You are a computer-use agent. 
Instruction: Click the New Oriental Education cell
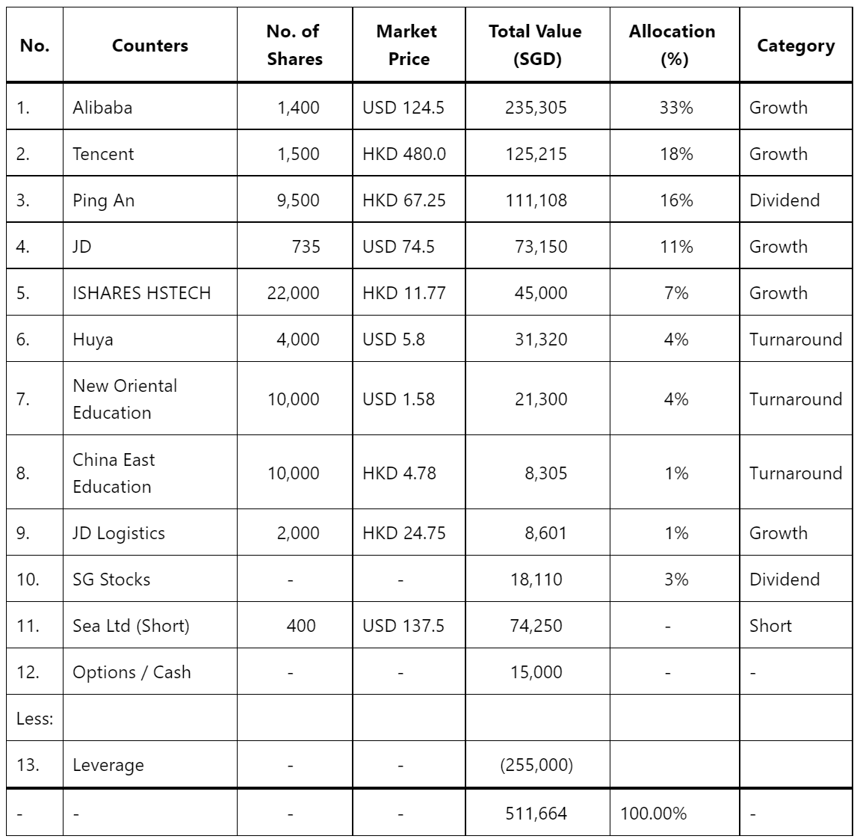pos(125,399)
